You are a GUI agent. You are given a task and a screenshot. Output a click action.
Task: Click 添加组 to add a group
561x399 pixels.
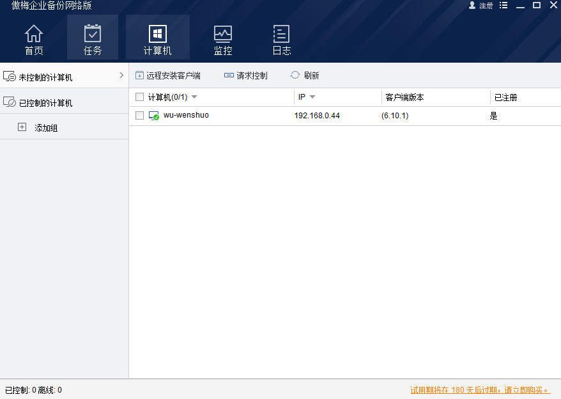point(46,128)
